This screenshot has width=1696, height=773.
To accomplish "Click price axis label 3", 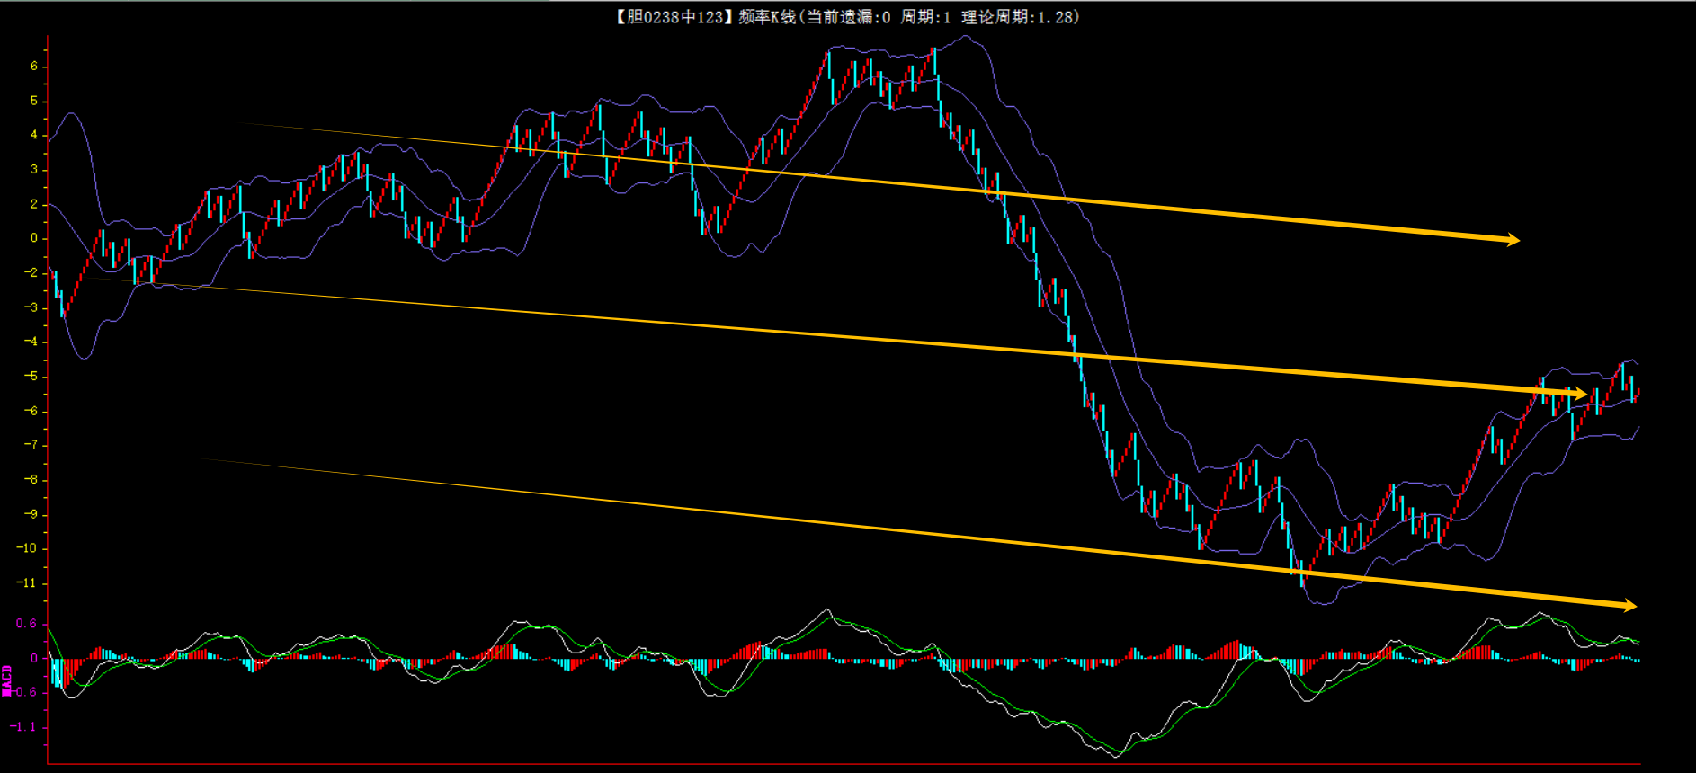I will 34,170.
